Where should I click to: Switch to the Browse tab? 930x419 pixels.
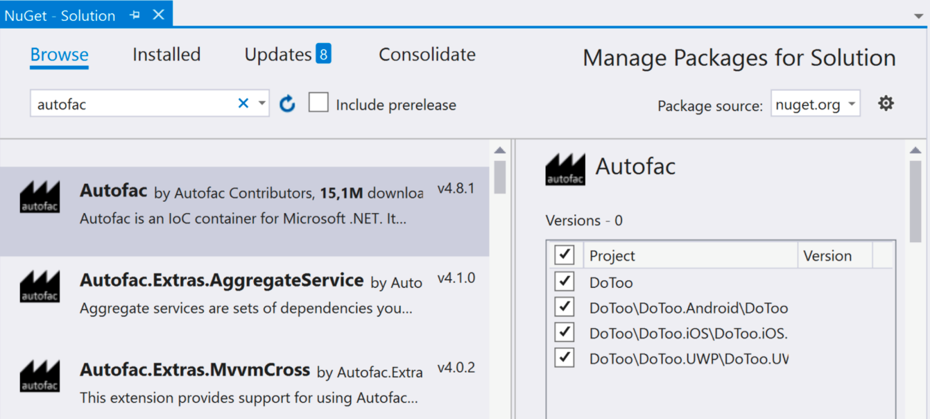pos(60,55)
